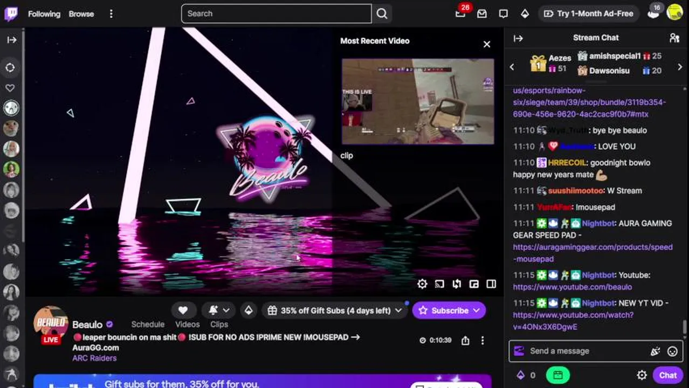Open player settings gear icon
This screenshot has height=388, width=689.
[422, 284]
